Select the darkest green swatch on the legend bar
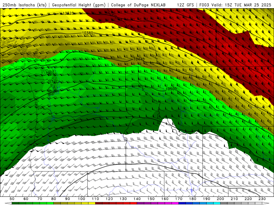This screenshot has width=274, height=205. pos(15,203)
